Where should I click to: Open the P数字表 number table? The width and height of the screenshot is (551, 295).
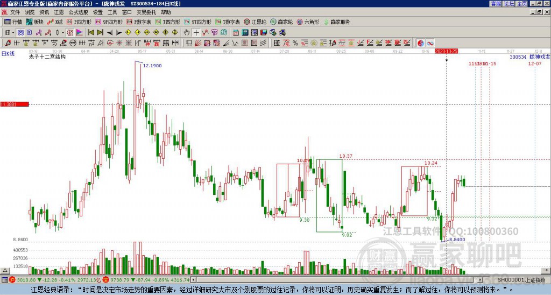139,22
